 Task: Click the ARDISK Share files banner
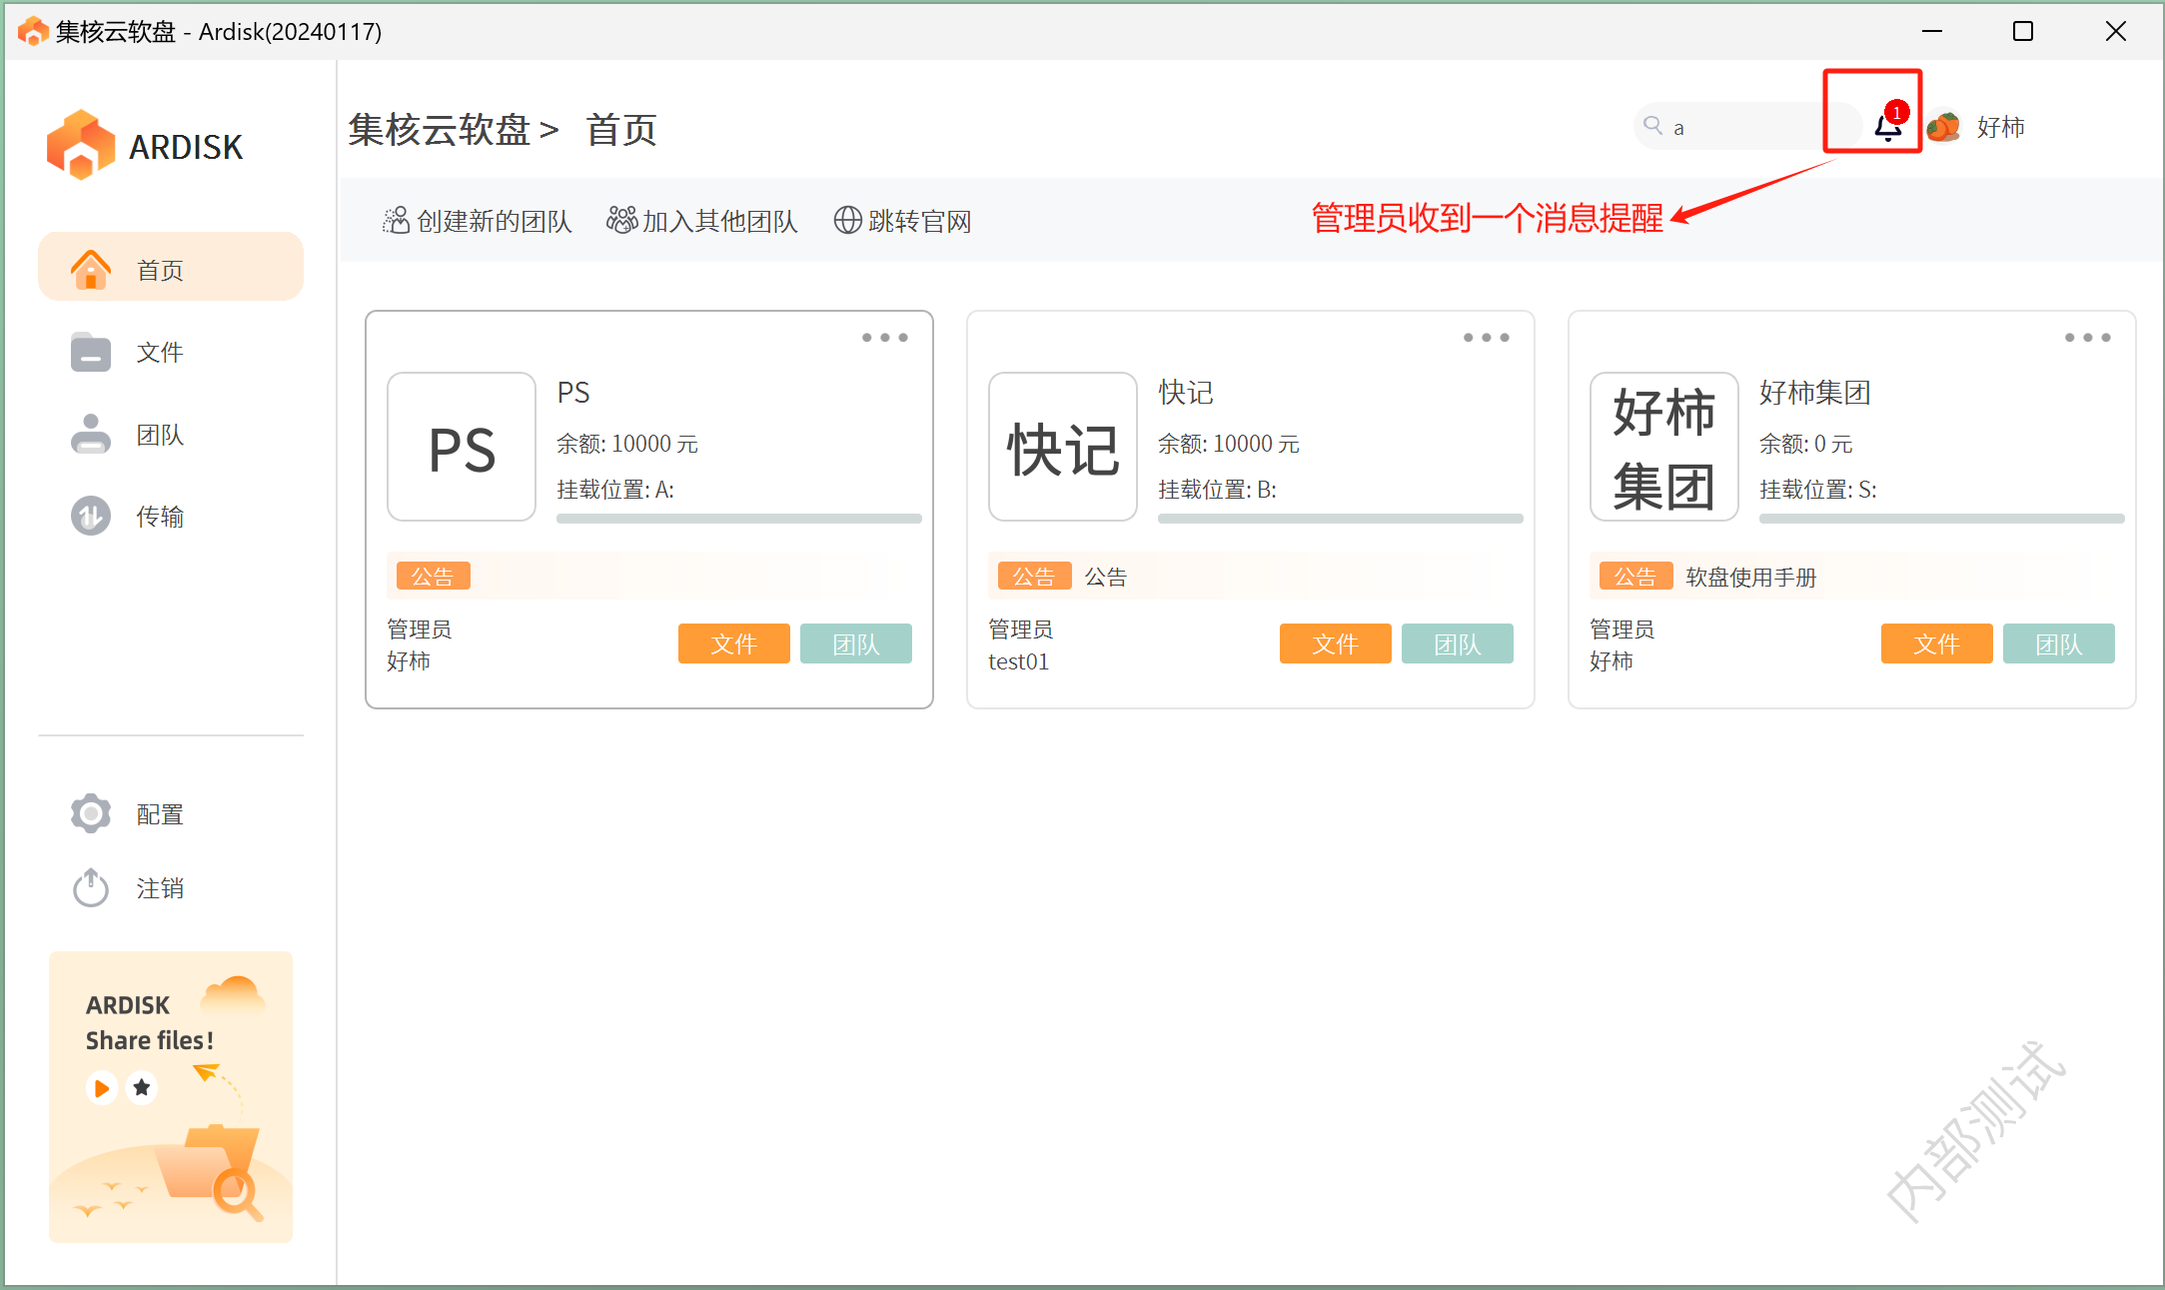pos(171,1096)
